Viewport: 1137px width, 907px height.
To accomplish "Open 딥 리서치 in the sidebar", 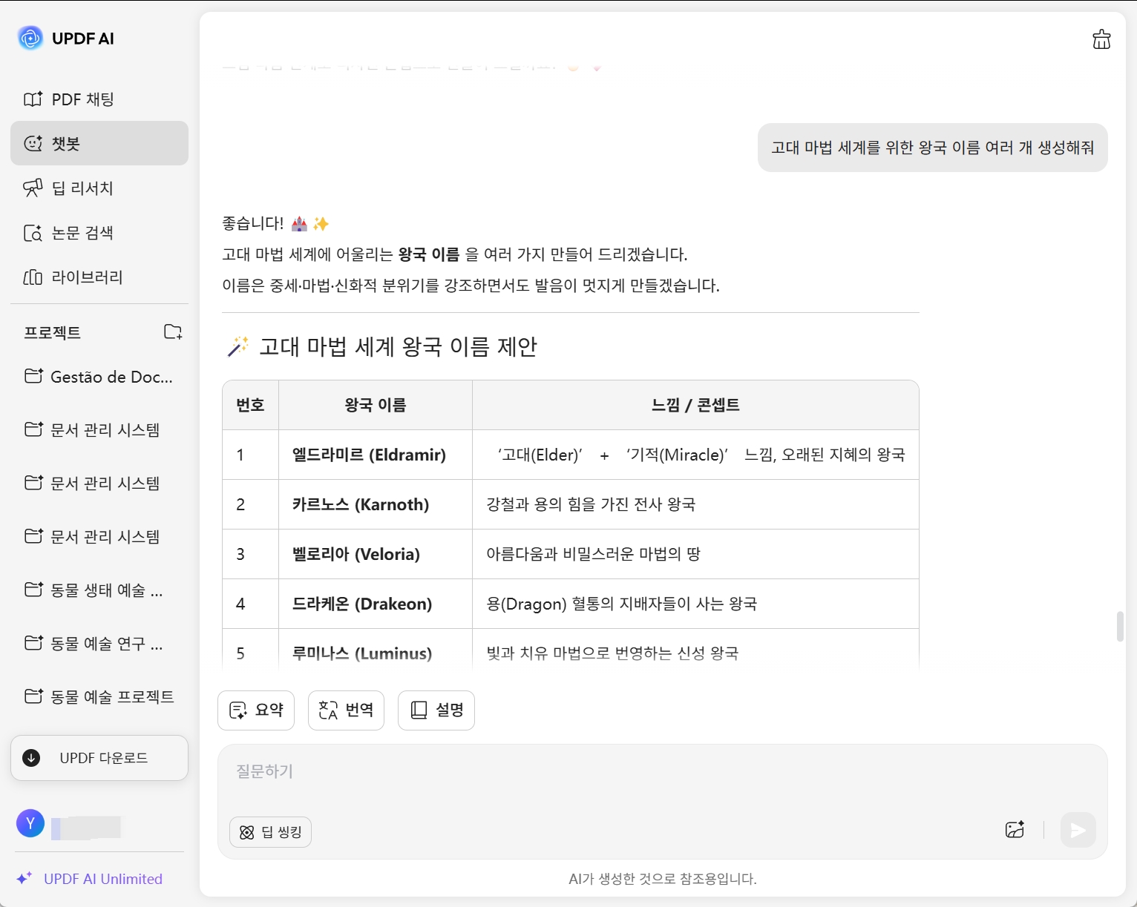I will click(x=82, y=188).
